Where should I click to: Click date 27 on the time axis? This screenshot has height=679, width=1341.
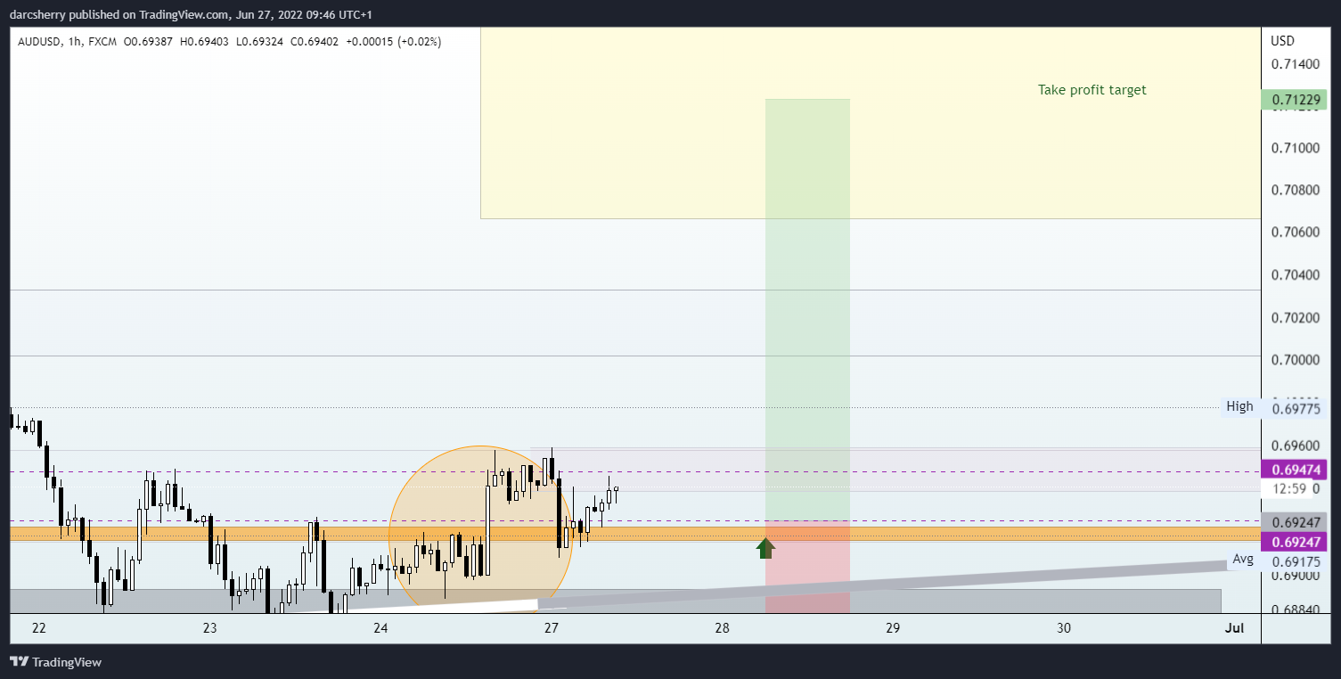point(551,628)
